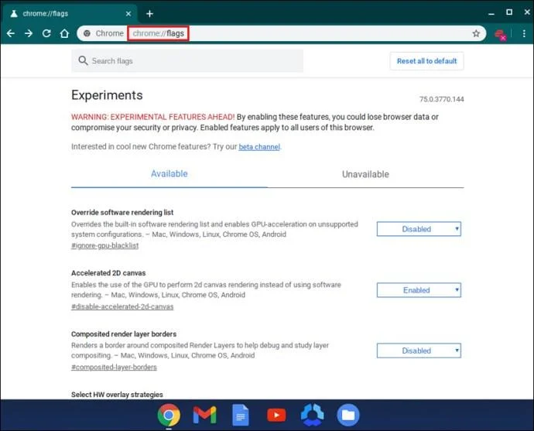Viewport: 534px width, 431px height.
Task: Click the Accelerated 2D canvas title
Action: click(x=108, y=273)
